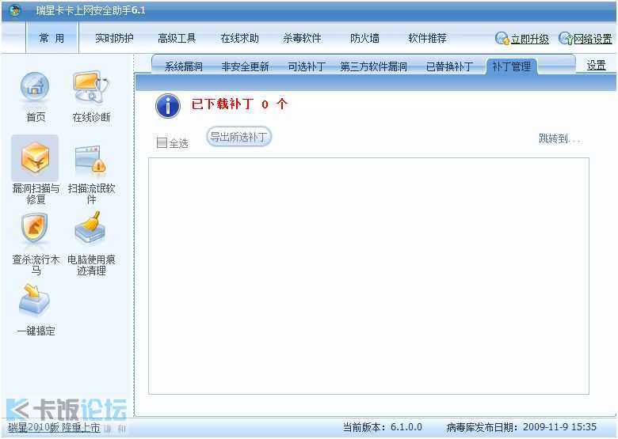
Task: Click the 瑞星卡卡上网安全助手6.1 title text
Action: tap(90, 10)
